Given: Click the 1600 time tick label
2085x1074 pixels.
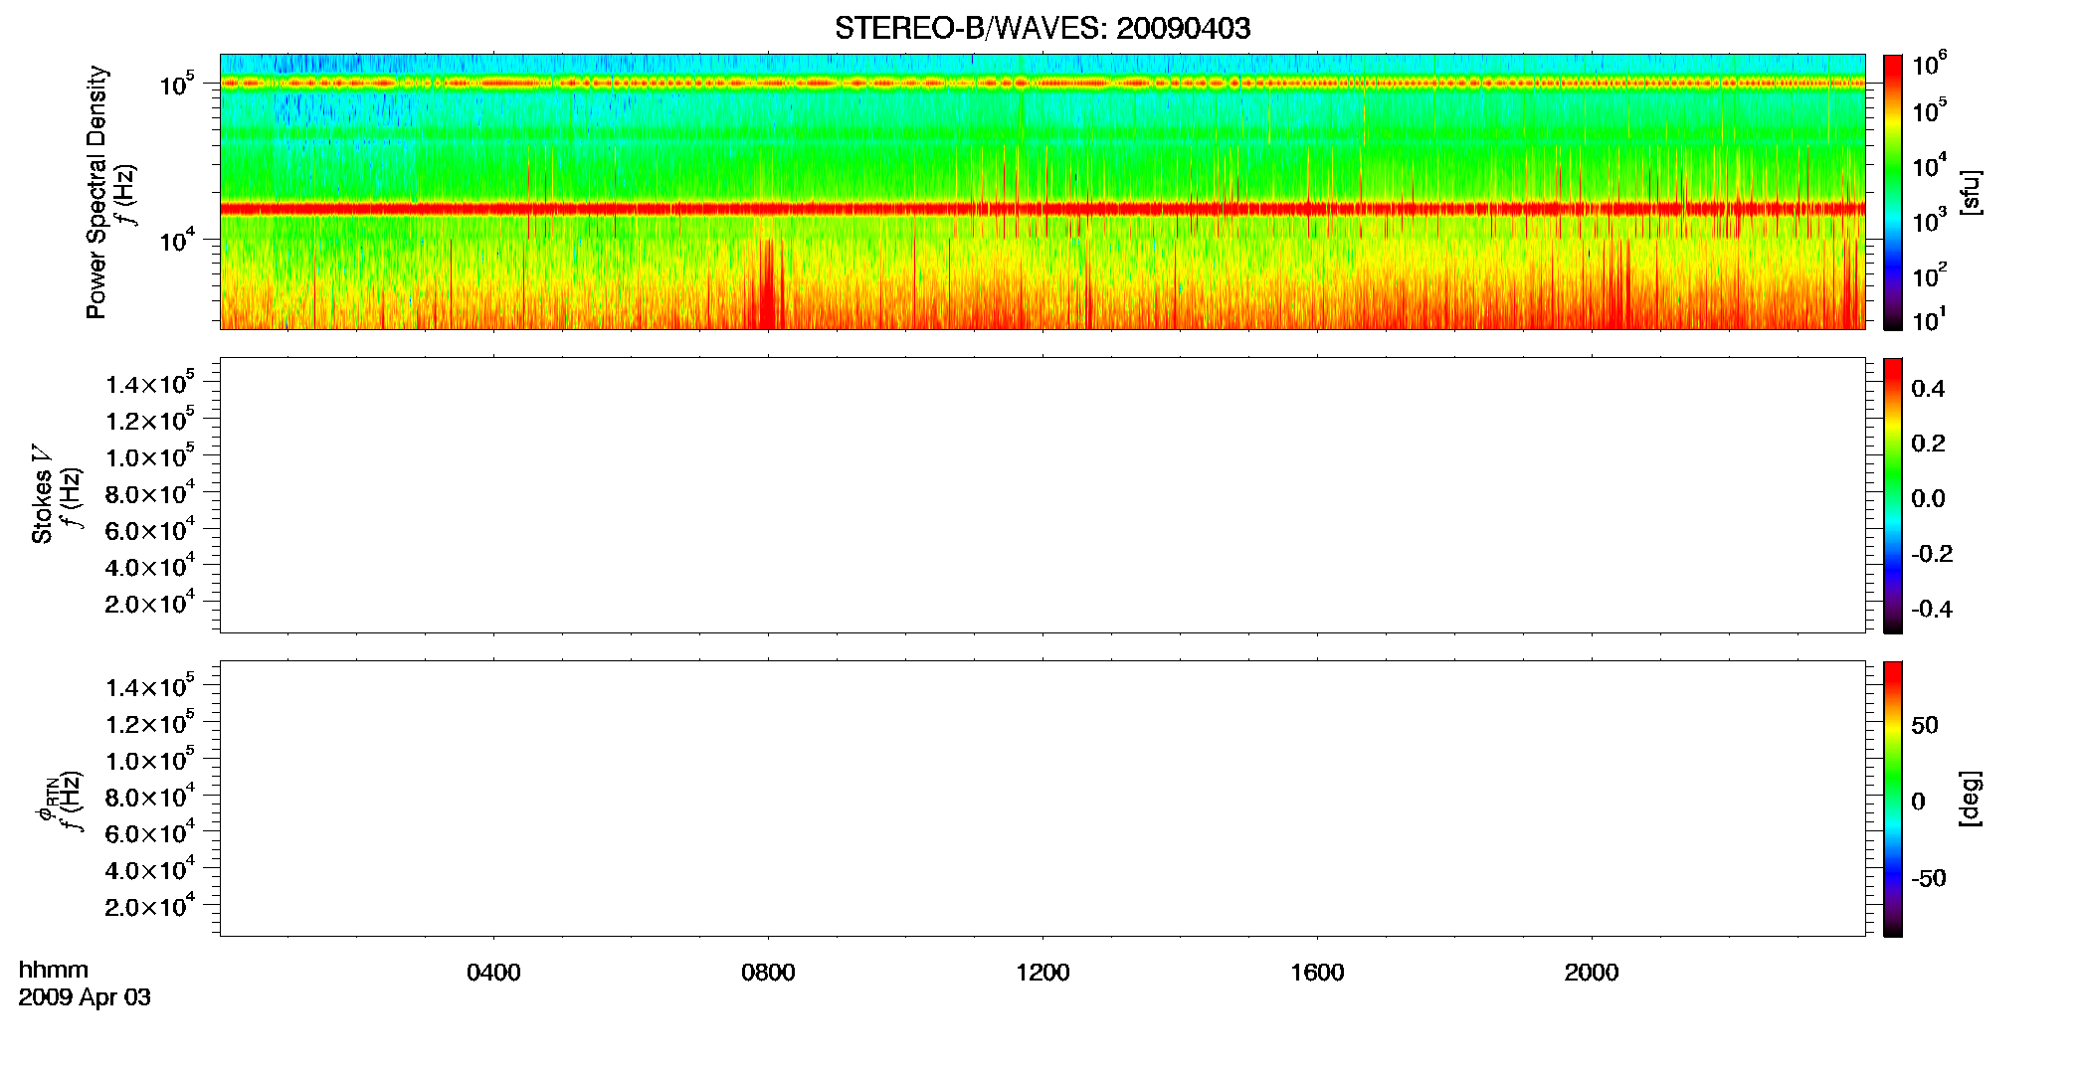Looking at the screenshot, I should [x=1317, y=973].
